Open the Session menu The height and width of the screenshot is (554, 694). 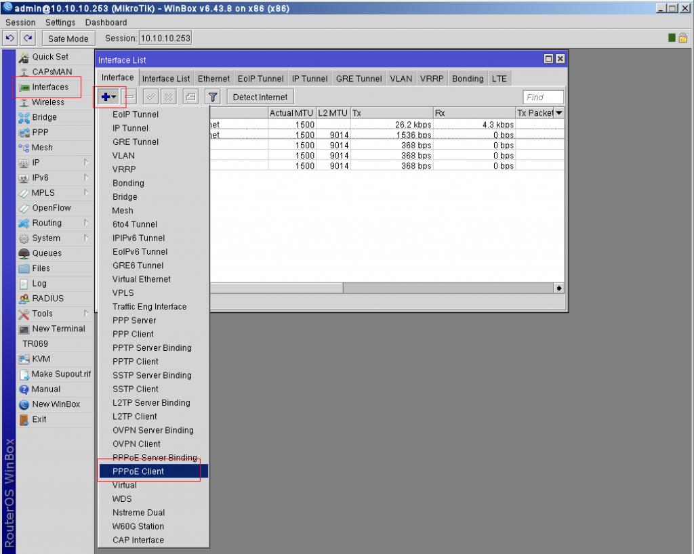pos(20,22)
